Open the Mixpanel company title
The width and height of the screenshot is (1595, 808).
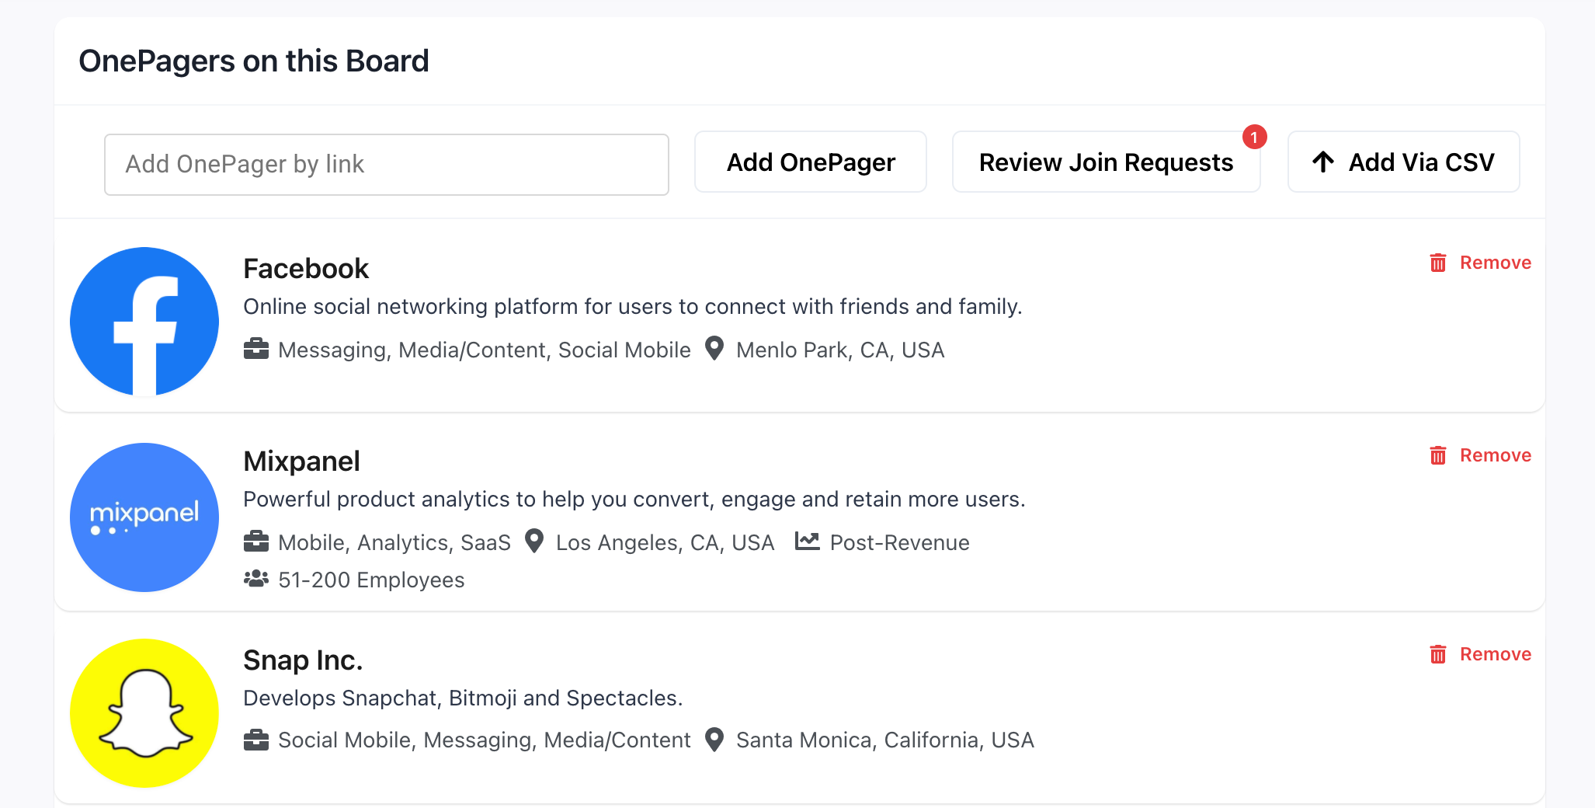coord(301,461)
